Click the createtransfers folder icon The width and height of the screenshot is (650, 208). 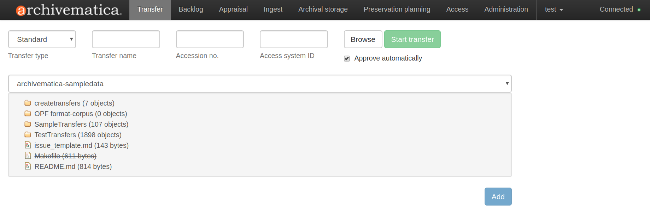point(28,103)
